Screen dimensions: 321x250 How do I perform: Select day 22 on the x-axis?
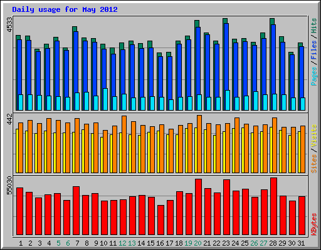[216, 243]
